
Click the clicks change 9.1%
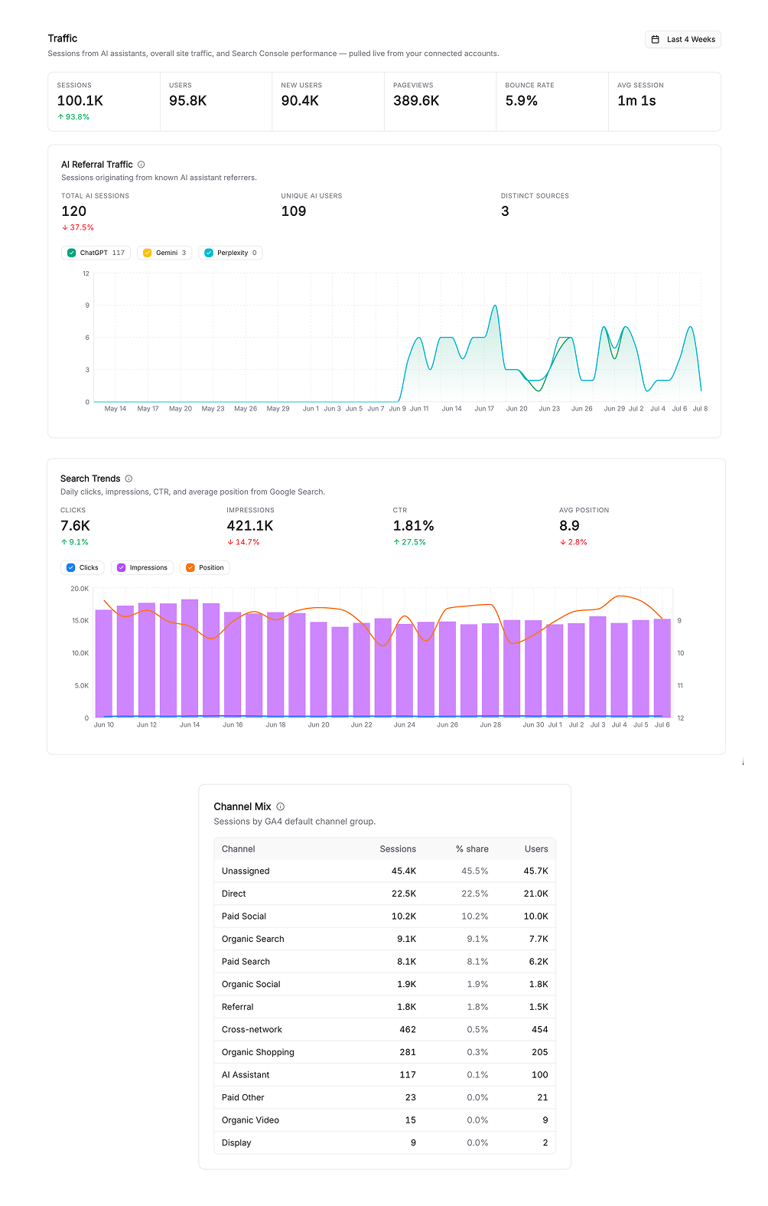[75, 542]
